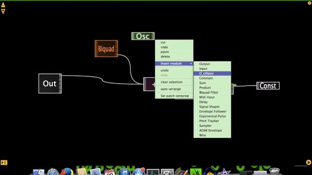312x175 pixels.
Task: Select the Biquad module block
Action: click(x=106, y=49)
